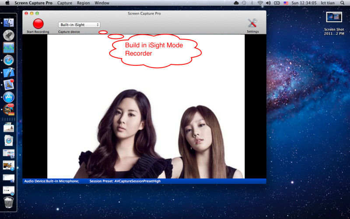Select the Screen Shot desktop file thumbnail
350x219 pixels.
pos(334,18)
